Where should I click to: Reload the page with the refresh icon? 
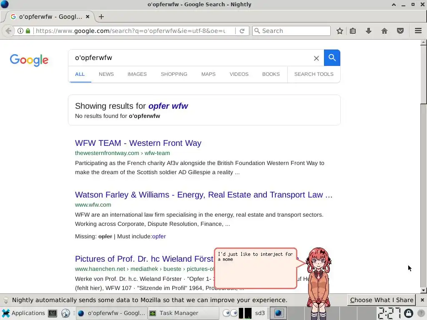pos(242,31)
